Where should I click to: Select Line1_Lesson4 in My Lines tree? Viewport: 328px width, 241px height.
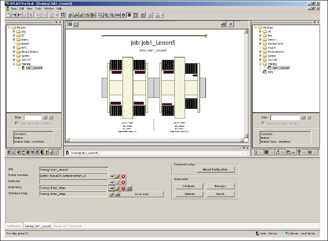click(x=280, y=68)
